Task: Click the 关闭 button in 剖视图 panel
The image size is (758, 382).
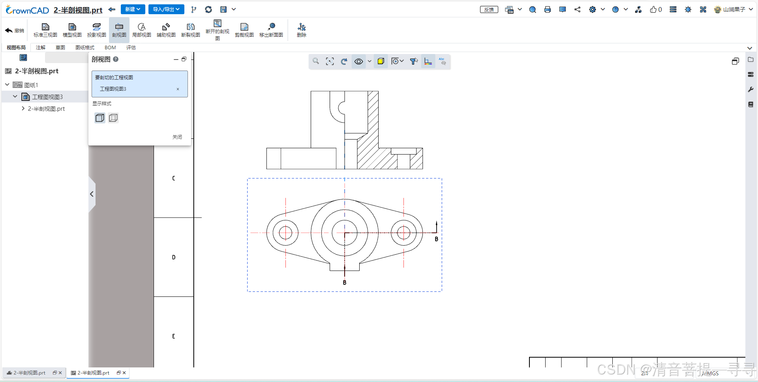Action: 177,137
